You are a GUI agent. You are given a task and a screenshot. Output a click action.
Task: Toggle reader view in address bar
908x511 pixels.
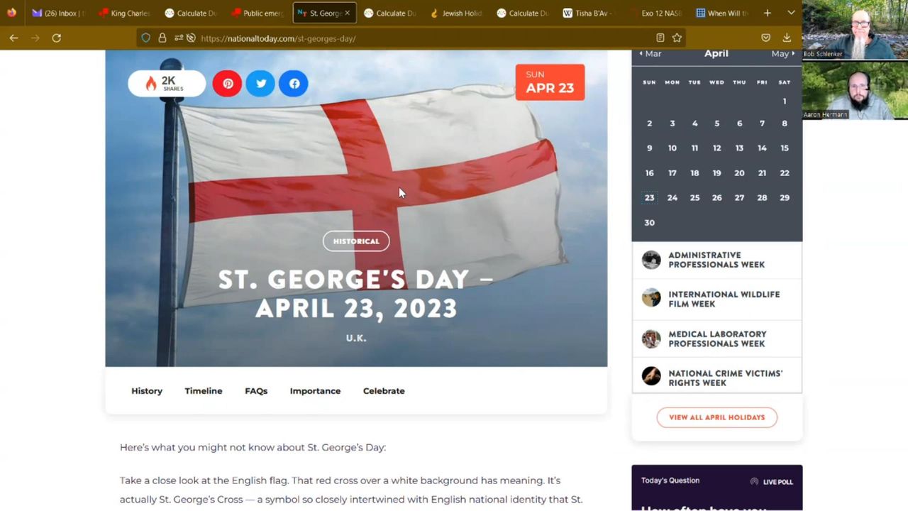click(660, 38)
